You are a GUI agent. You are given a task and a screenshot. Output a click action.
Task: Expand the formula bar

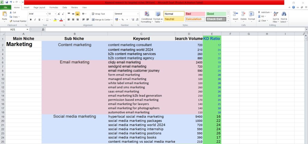(x=306, y=29)
